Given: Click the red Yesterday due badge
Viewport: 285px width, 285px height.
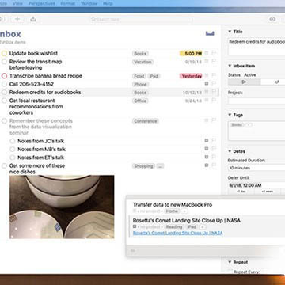Looking at the screenshot, I should tap(191, 76).
